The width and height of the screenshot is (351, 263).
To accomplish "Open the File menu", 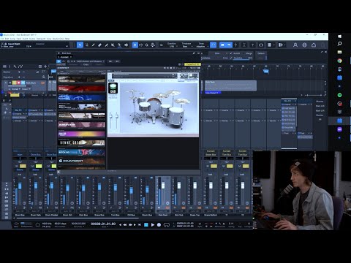I will click(x=1, y=39).
